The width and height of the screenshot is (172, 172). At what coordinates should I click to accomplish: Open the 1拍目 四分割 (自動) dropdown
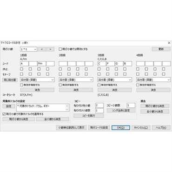click(x=37, y=80)
